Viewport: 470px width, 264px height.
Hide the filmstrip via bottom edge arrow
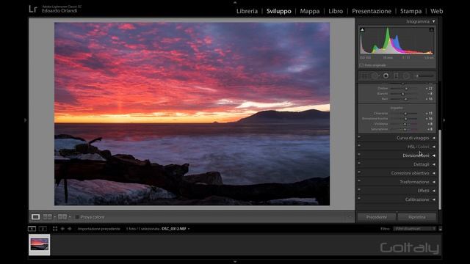[235, 262]
